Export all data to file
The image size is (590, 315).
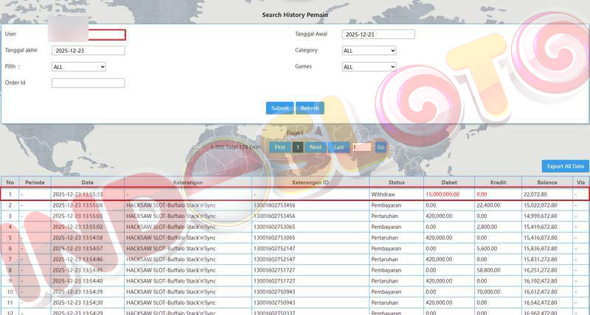pyautogui.click(x=565, y=166)
